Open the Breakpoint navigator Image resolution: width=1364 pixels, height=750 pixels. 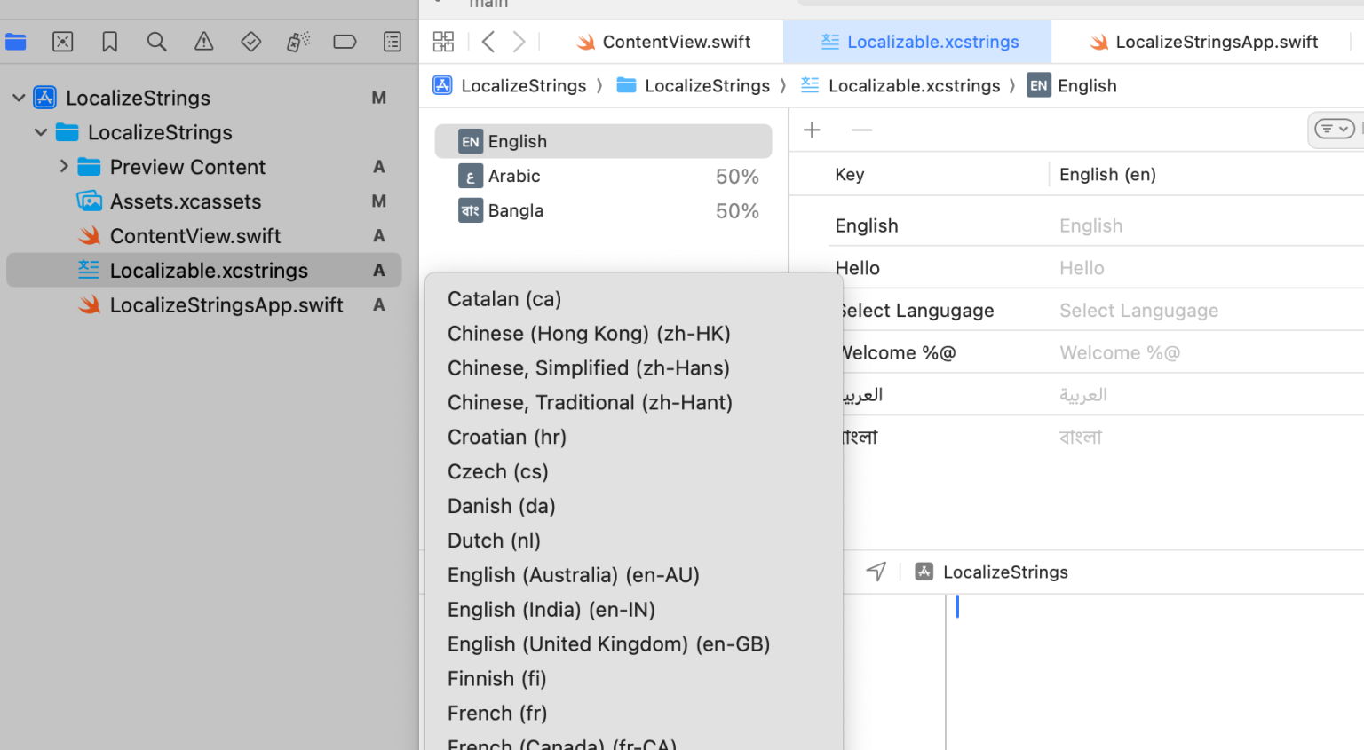pos(345,42)
